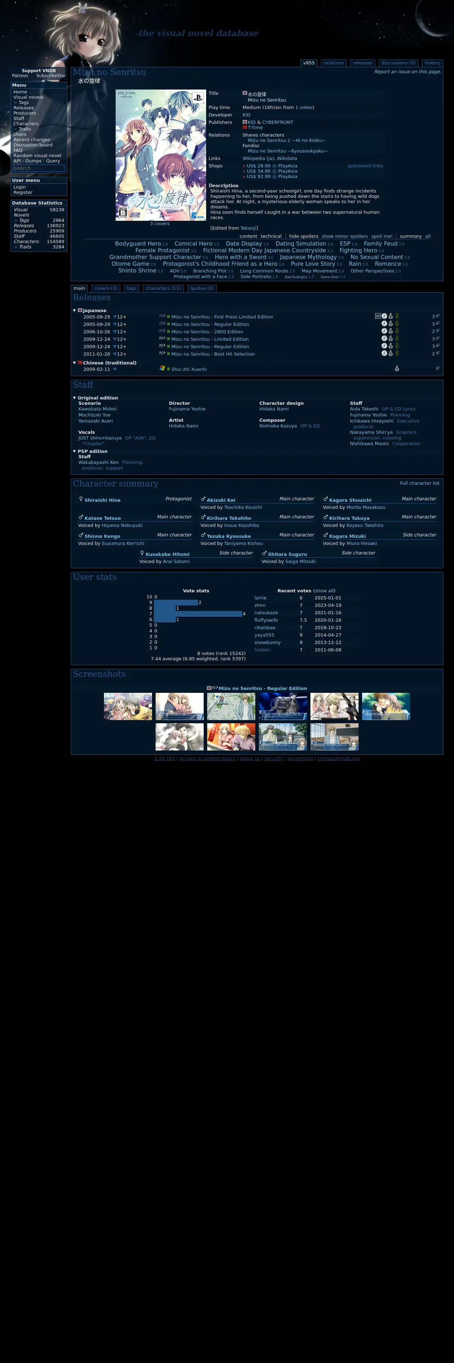Switch to characters (11) tab

[x=163, y=288]
